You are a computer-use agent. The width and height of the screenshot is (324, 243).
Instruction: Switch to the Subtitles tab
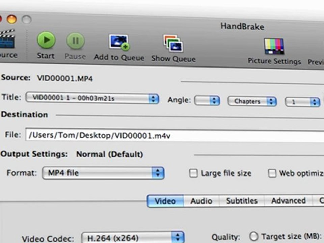(x=242, y=201)
